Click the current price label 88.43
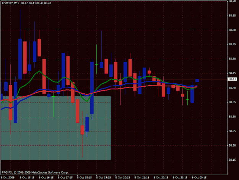 tap(232, 79)
